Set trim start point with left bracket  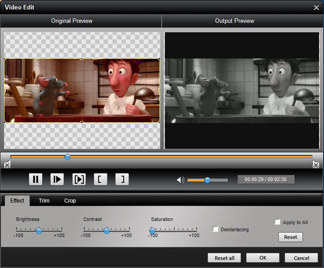click(100, 179)
